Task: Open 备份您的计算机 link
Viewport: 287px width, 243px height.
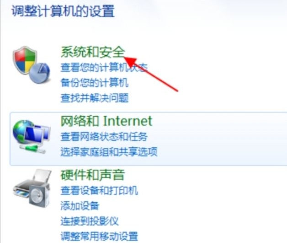Action: (x=95, y=83)
